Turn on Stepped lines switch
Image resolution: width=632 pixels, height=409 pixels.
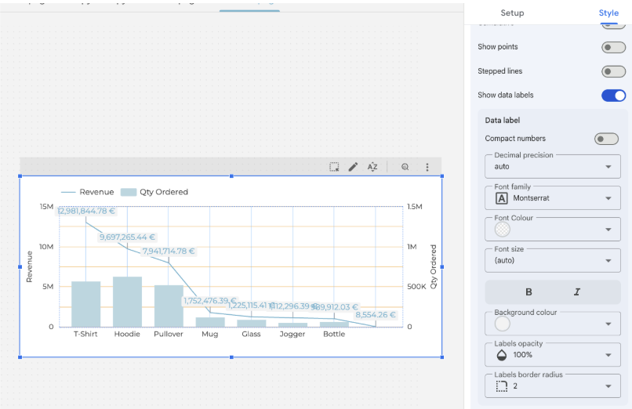click(x=613, y=71)
